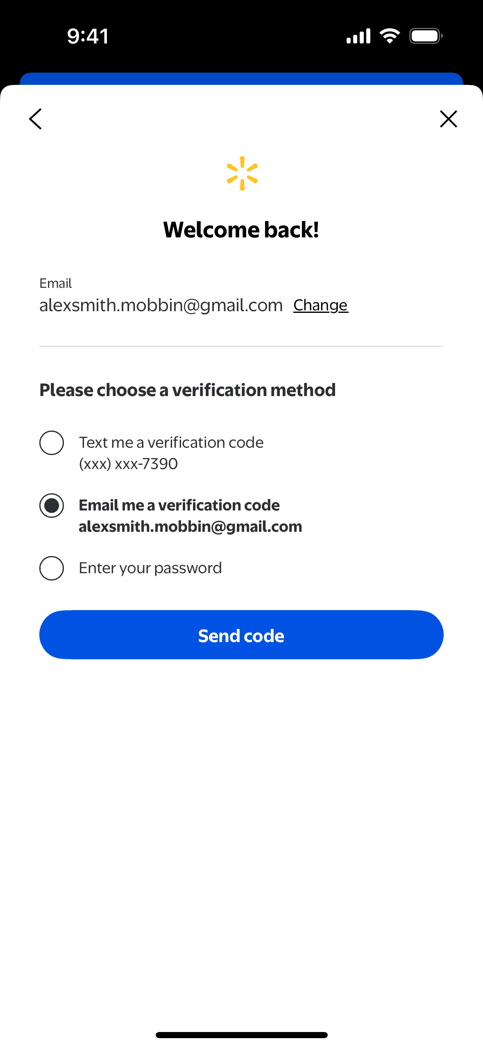Select the text message verification radio button
This screenshot has width=483, height=1048.
[x=52, y=443]
